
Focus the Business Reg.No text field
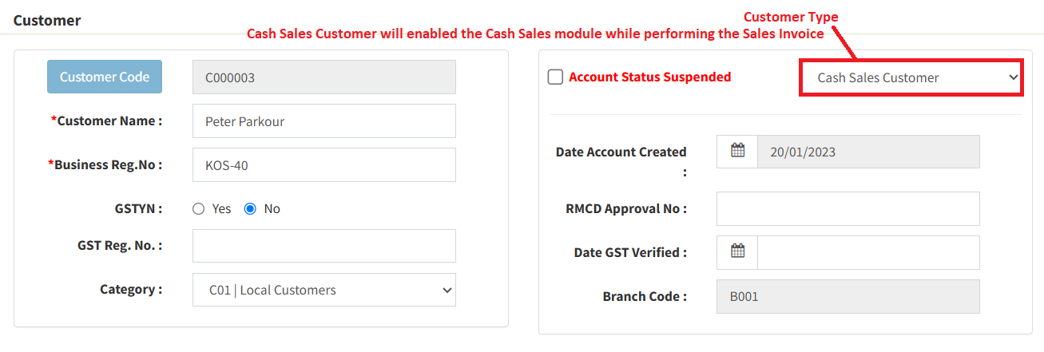pyautogui.click(x=324, y=165)
